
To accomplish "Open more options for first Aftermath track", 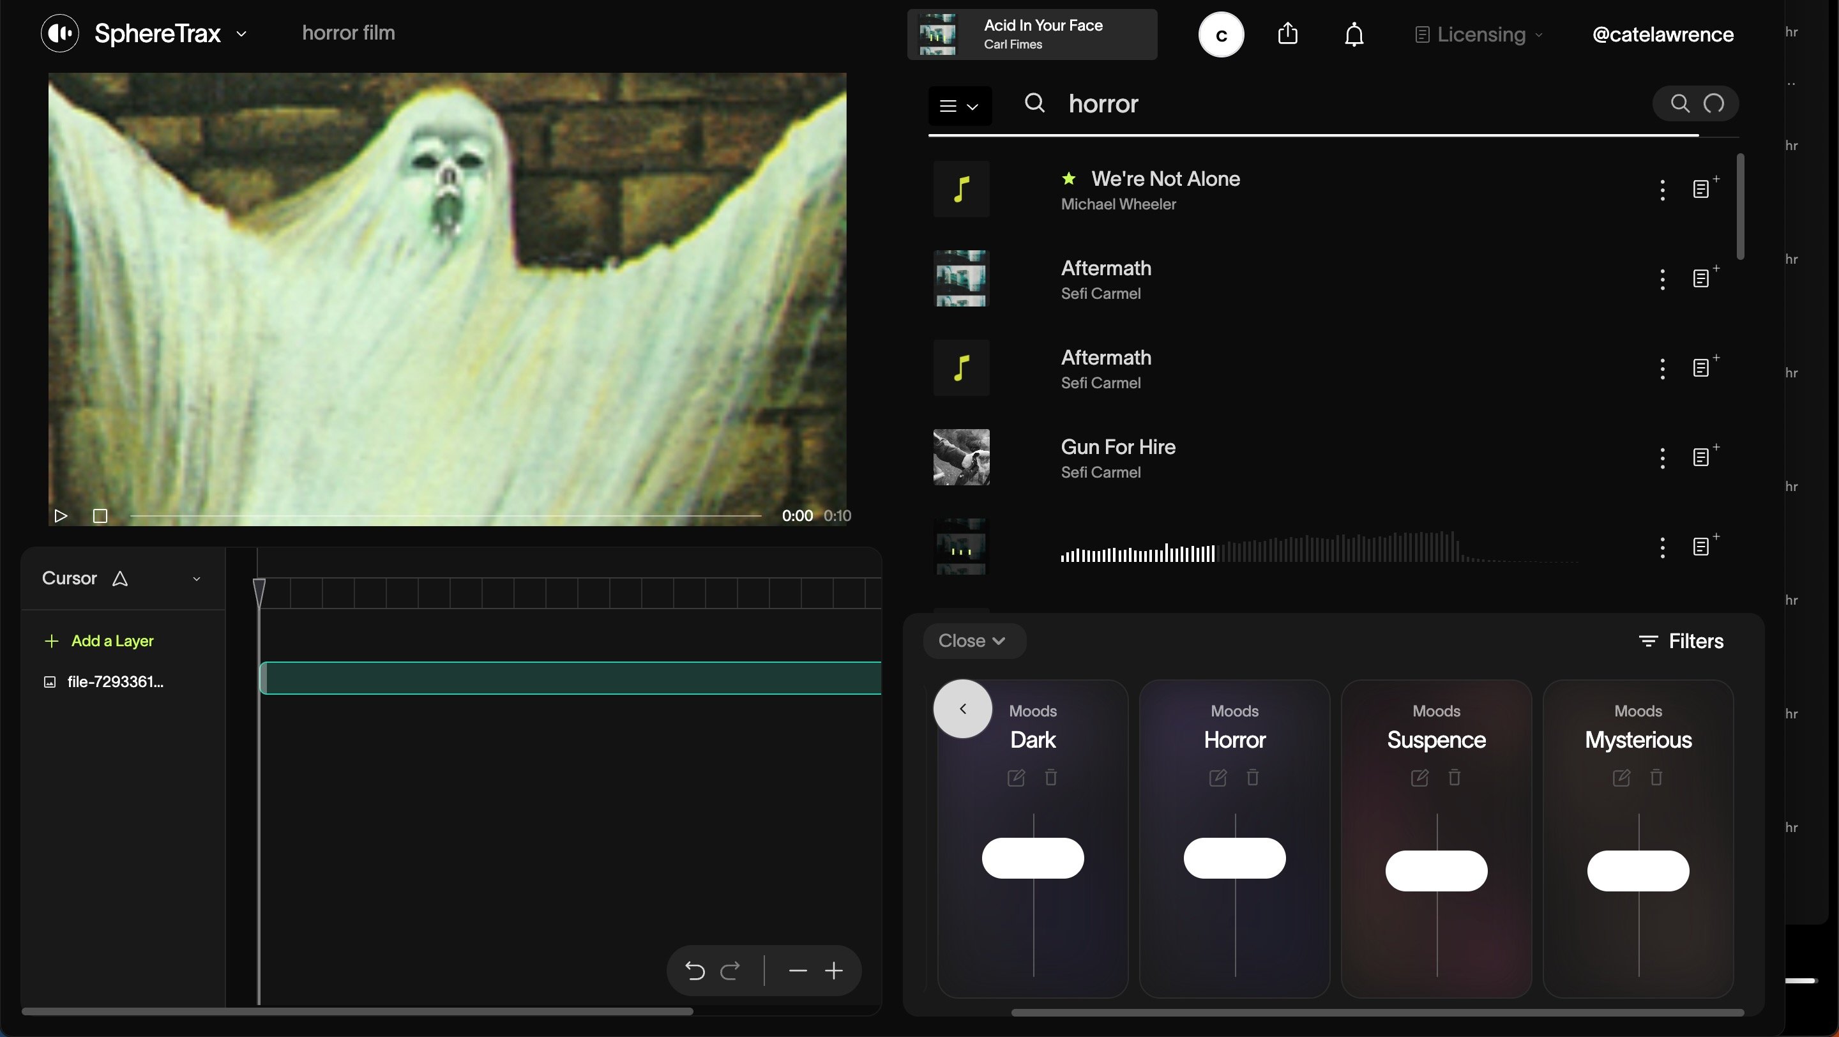I will 1662,279.
